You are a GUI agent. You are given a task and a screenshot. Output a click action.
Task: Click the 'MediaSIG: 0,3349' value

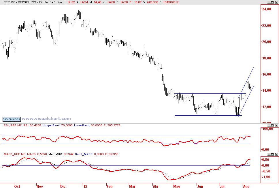(61, 154)
